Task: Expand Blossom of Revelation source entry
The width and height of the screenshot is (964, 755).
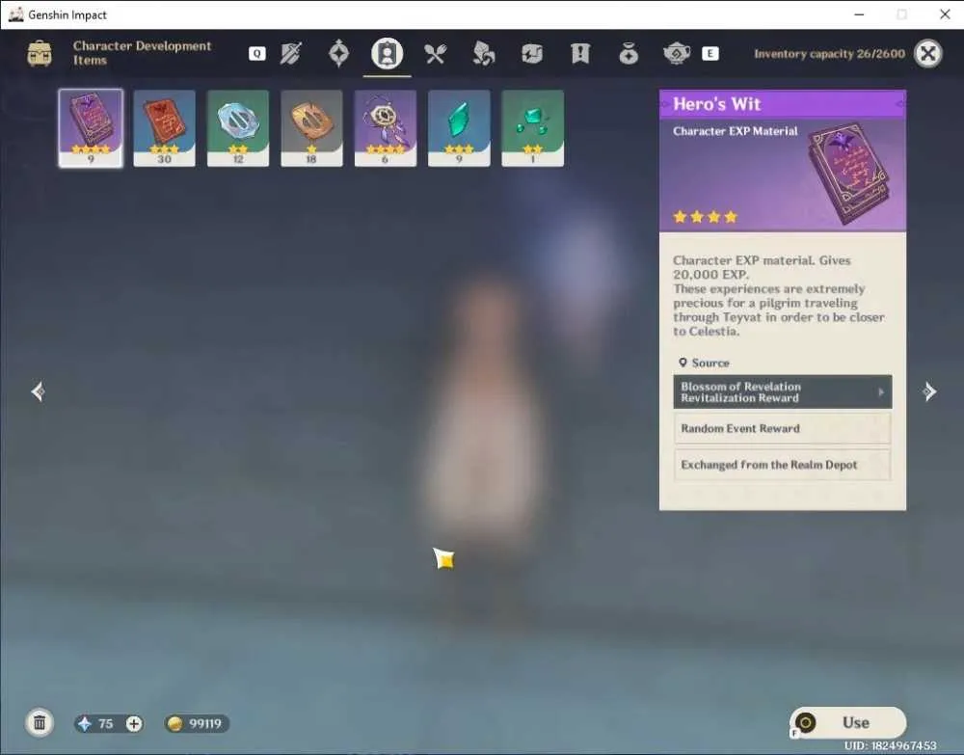Action: coord(783,391)
